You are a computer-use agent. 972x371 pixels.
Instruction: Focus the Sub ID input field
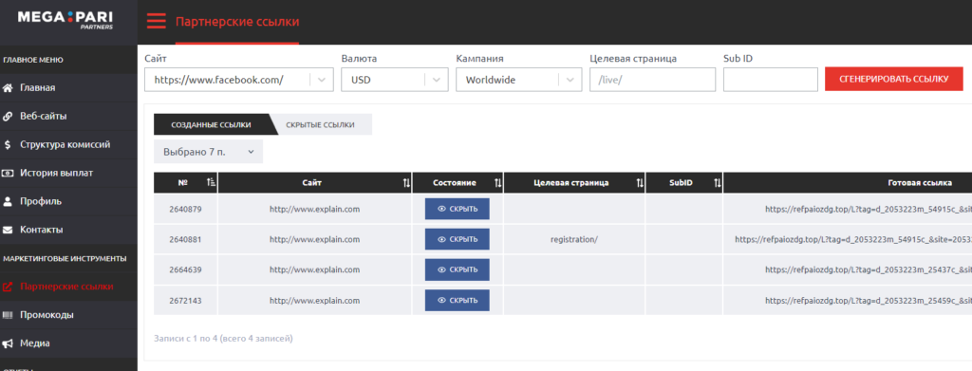771,80
